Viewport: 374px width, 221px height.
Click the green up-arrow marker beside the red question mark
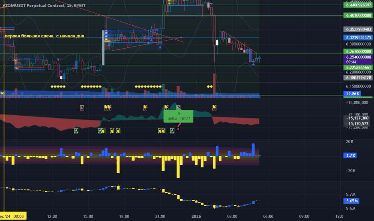tap(172, 131)
